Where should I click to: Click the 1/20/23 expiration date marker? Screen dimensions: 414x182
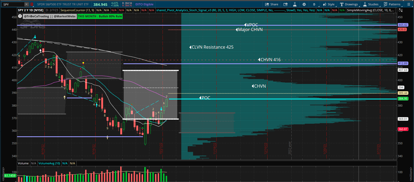324,149
